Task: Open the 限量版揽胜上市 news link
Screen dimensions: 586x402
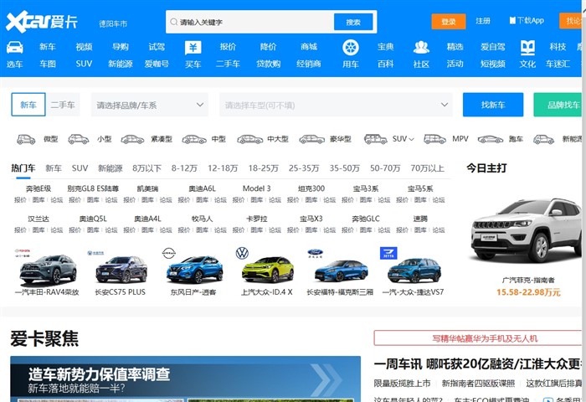Action: coord(402,384)
